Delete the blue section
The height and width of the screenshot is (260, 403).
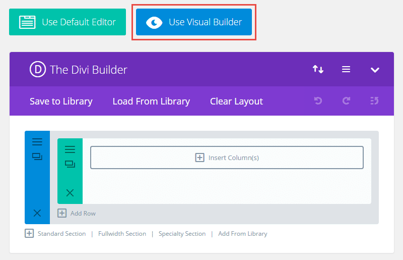click(37, 213)
